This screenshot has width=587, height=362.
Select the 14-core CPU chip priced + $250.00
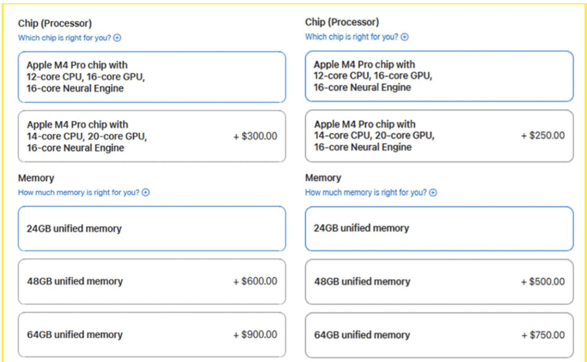[x=439, y=136]
